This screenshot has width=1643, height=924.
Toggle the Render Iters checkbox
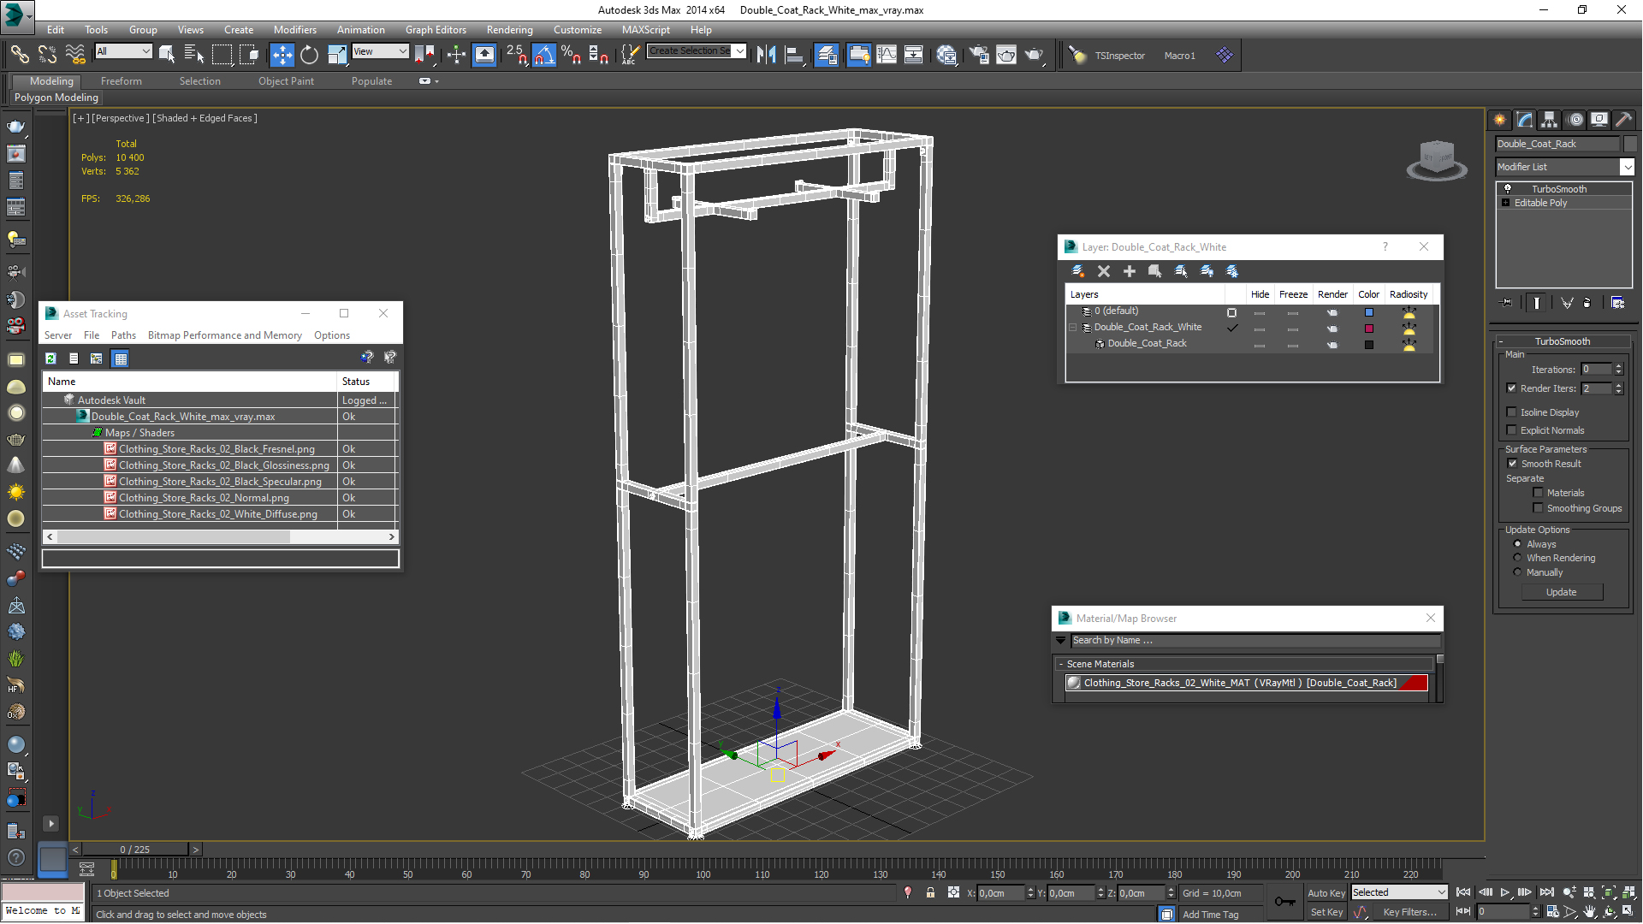click(1512, 388)
